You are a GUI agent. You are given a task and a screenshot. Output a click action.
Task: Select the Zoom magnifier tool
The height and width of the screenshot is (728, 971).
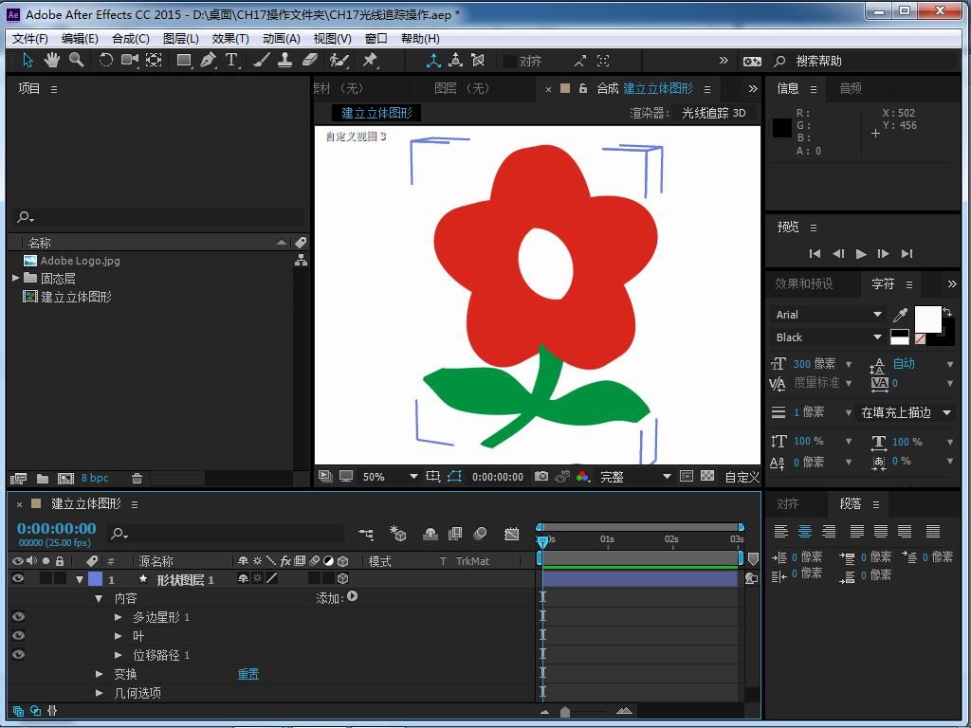click(x=76, y=60)
